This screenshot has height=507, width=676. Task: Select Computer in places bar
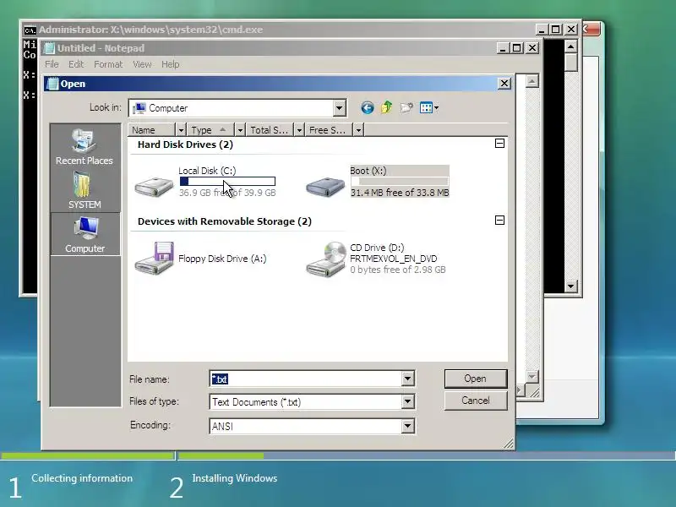(x=85, y=235)
